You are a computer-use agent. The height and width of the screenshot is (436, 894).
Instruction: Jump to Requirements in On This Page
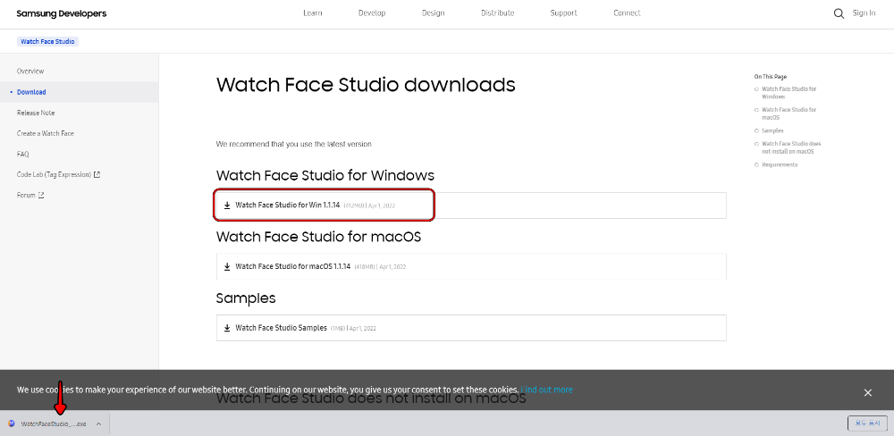pos(780,164)
